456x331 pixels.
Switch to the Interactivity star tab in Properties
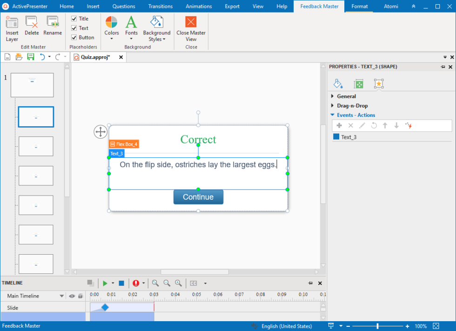[x=379, y=84]
